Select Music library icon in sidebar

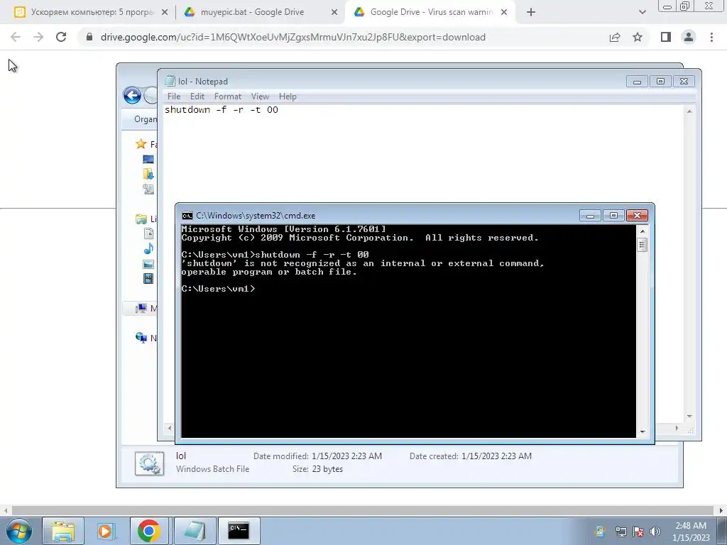(x=148, y=249)
